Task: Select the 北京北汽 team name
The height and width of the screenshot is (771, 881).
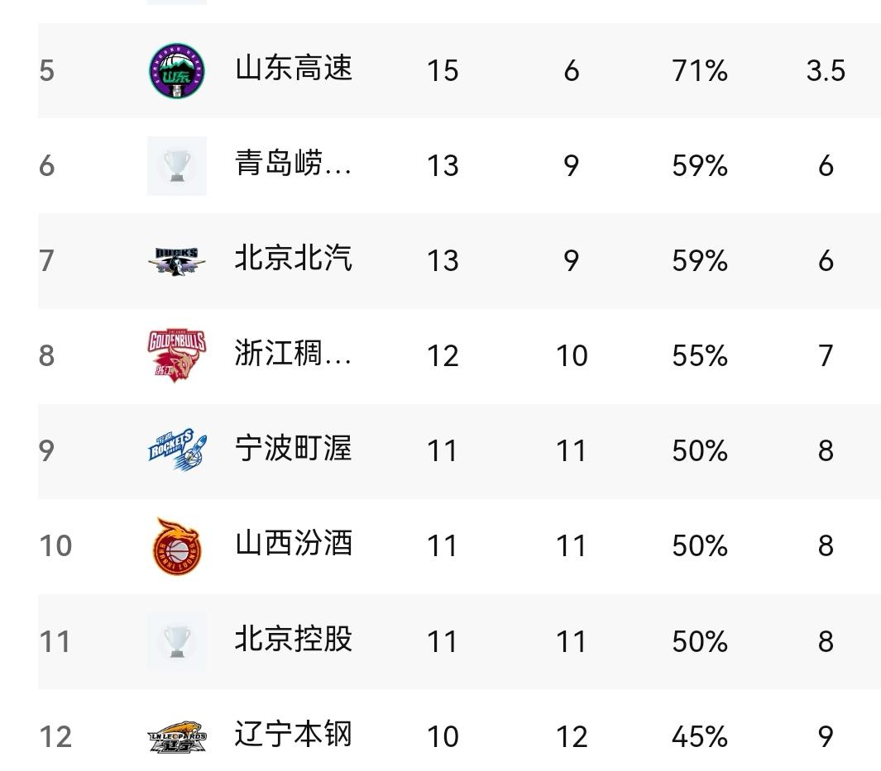Action: click(x=294, y=259)
